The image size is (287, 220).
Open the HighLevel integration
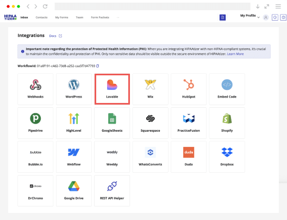click(74, 123)
